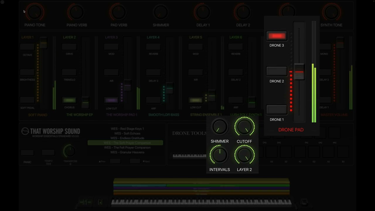Select preset WES - Endless Gratitude

click(127, 138)
